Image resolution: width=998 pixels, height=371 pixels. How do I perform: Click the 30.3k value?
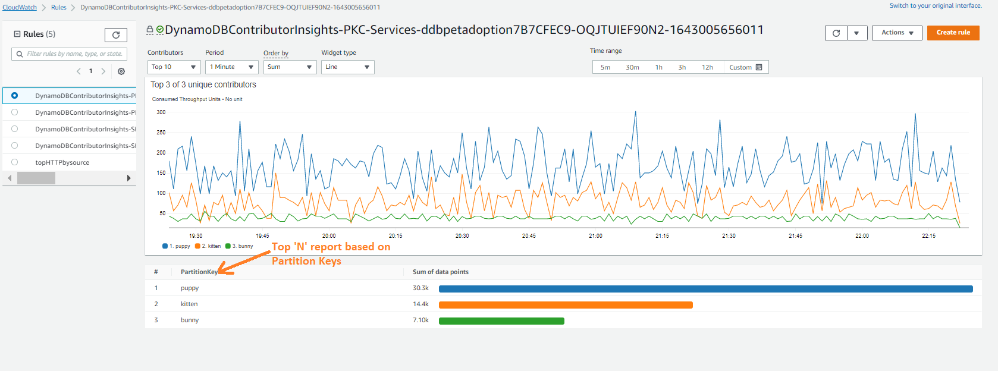point(420,288)
